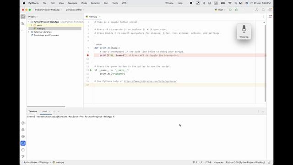
Task: Click the project panel horizontal scrollbar
Action: pyautogui.click(x=46, y=106)
